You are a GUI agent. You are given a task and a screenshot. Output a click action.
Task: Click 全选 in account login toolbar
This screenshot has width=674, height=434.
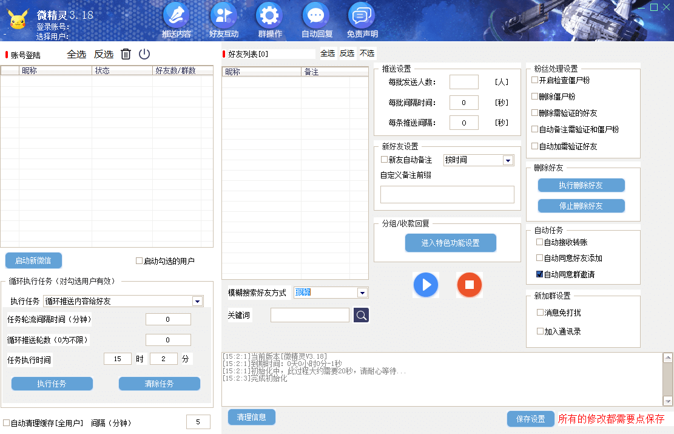pos(76,54)
